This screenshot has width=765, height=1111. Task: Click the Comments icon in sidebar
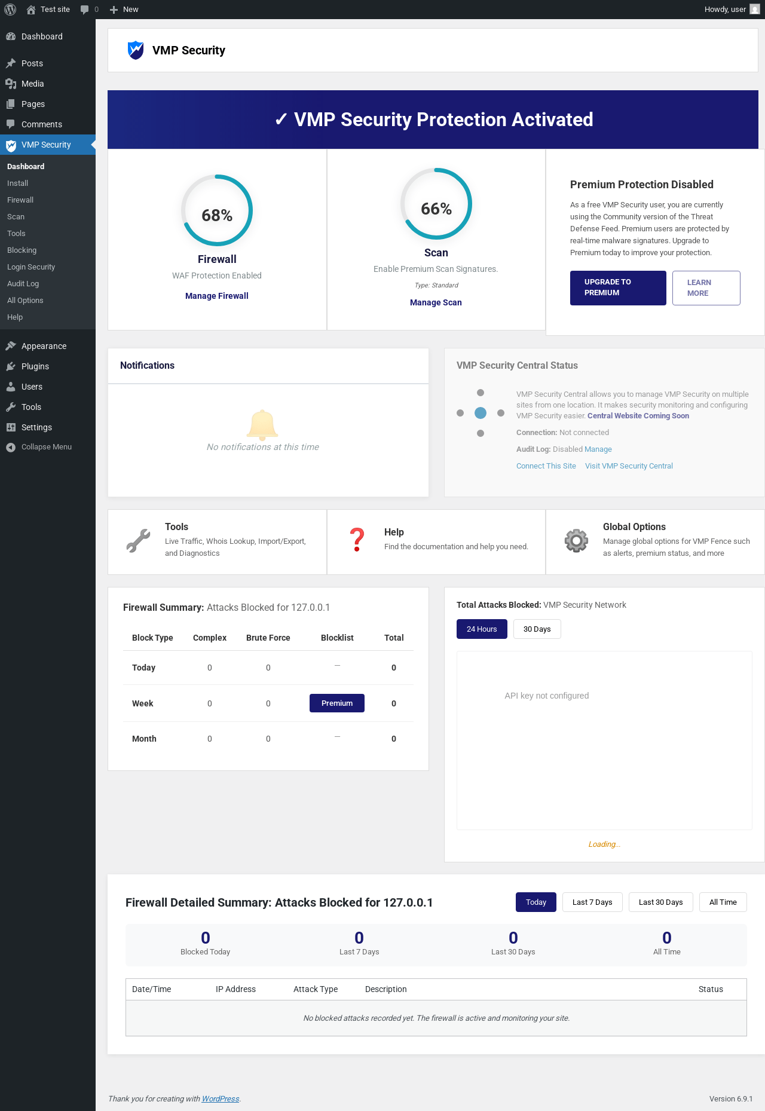(x=11, y=124)
